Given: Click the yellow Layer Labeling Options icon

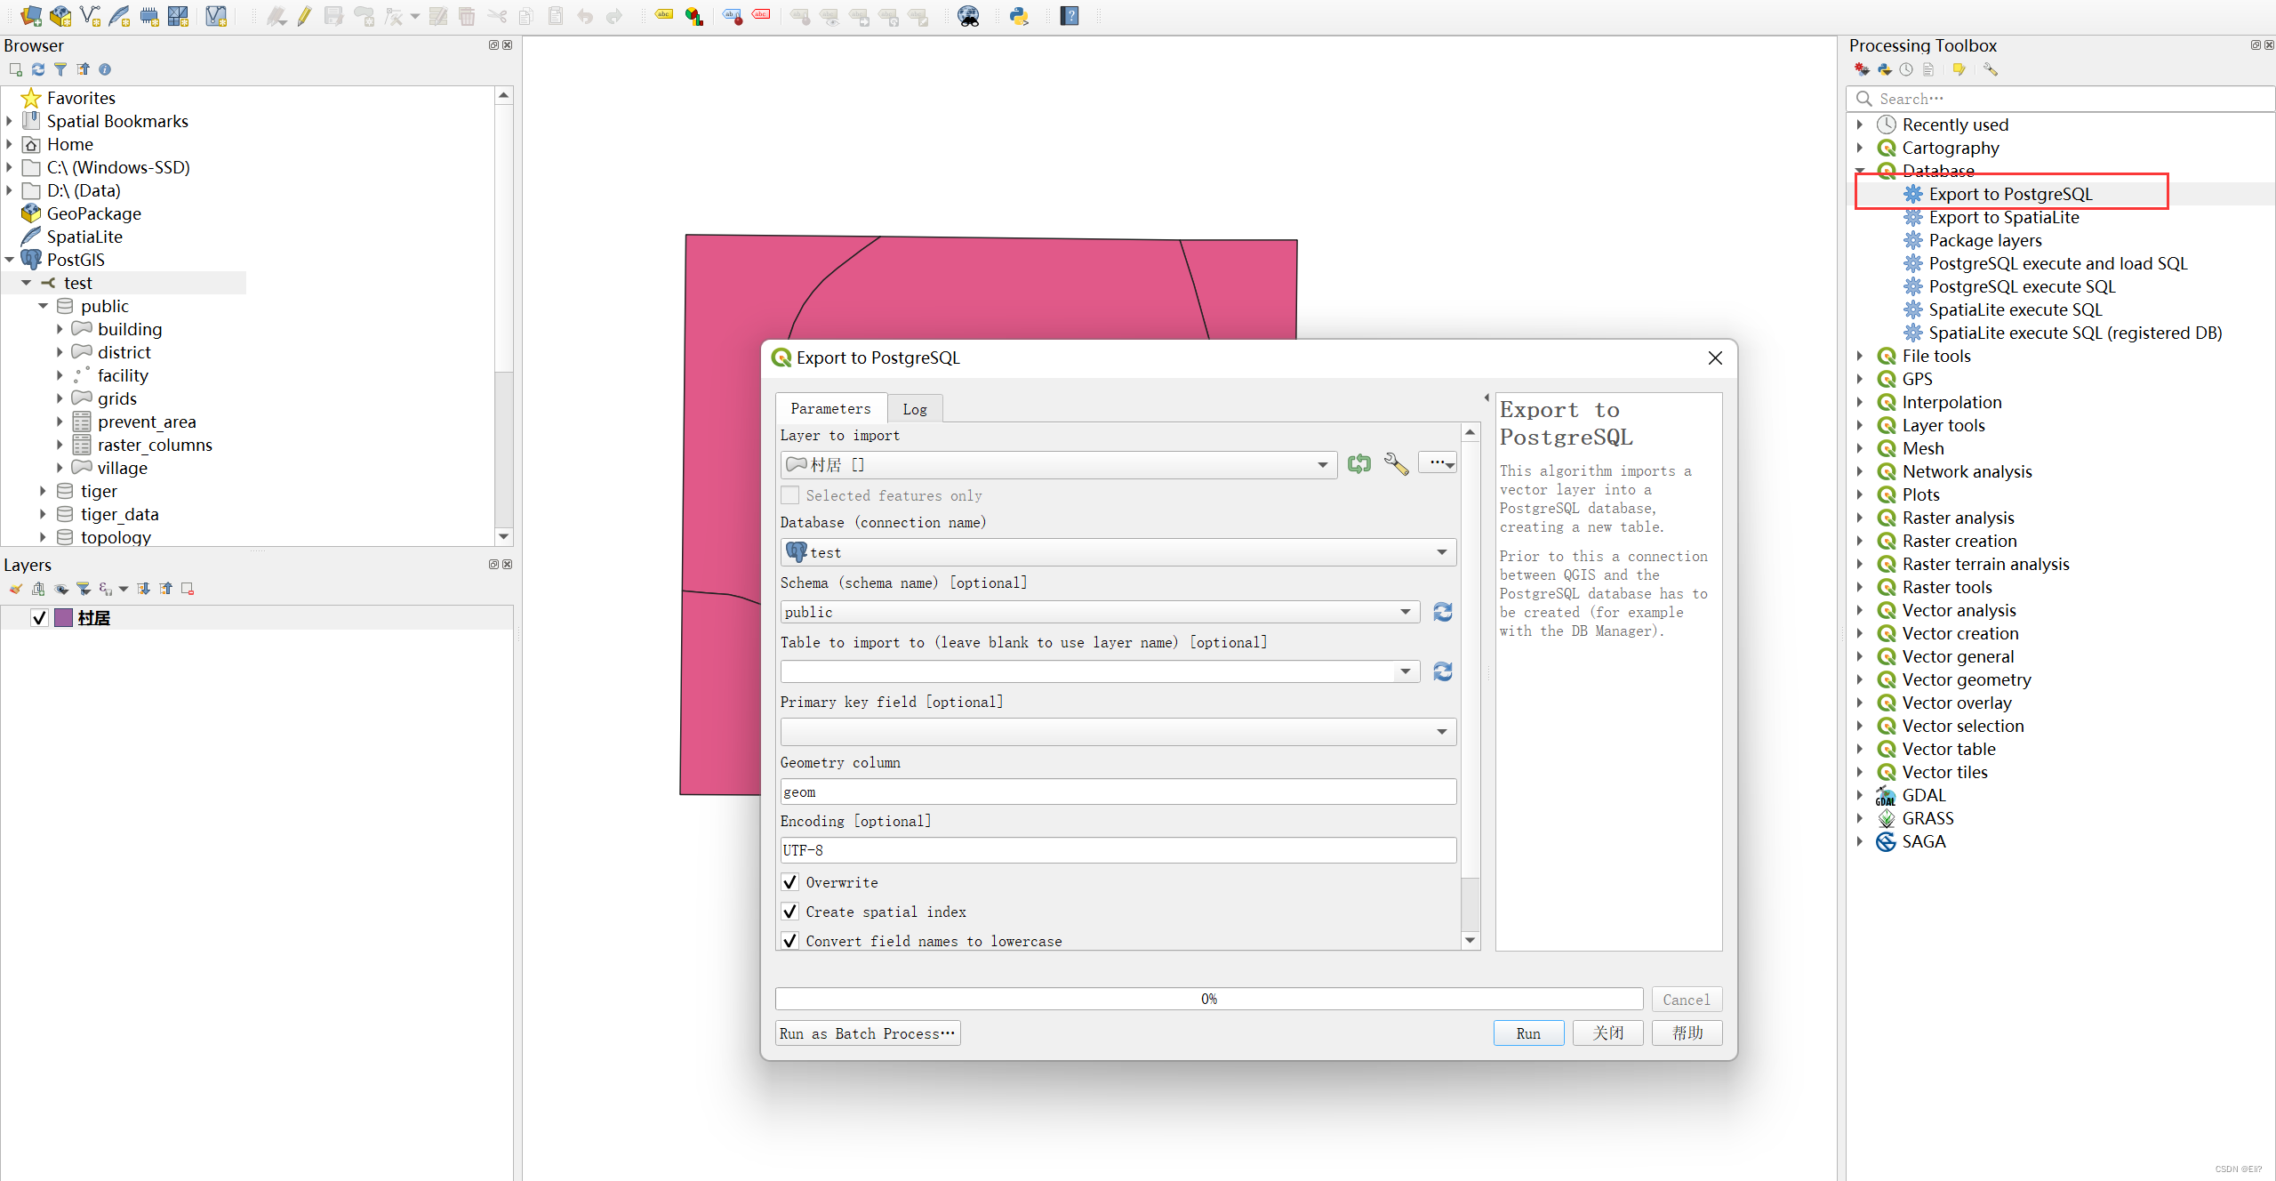Looking at the screenshot, I should (664, 15).
